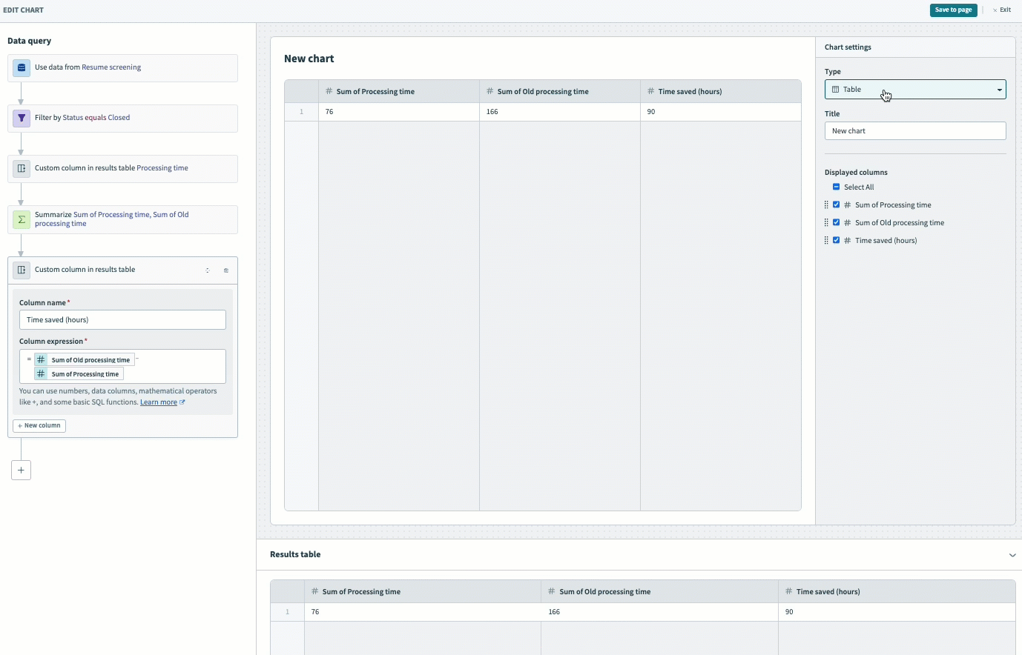
Task: Click the database icon on the Resume screening step
Action: pos(21,67)
